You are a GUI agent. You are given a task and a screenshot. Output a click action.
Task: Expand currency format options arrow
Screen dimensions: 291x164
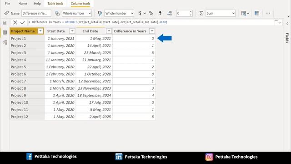point(145,13)
